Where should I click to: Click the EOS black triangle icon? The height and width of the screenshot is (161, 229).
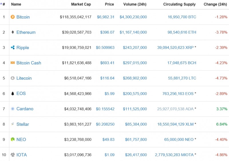[13, 94]
